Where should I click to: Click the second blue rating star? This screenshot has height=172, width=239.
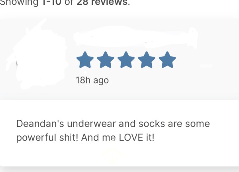pyautogui.click(x=106, y=60)
